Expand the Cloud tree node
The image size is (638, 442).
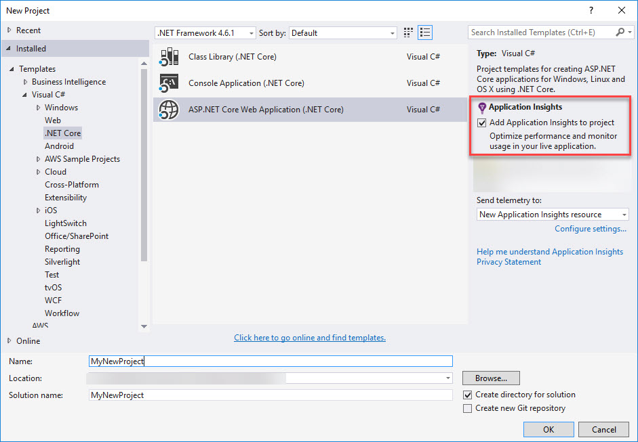pos(38,172)
